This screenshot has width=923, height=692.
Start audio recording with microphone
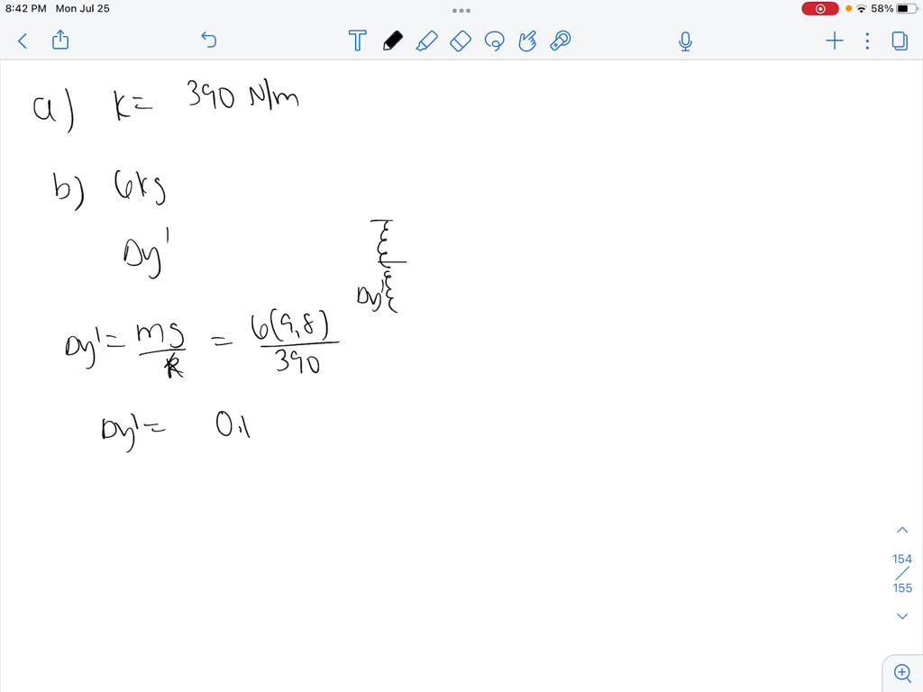[685, 41]
